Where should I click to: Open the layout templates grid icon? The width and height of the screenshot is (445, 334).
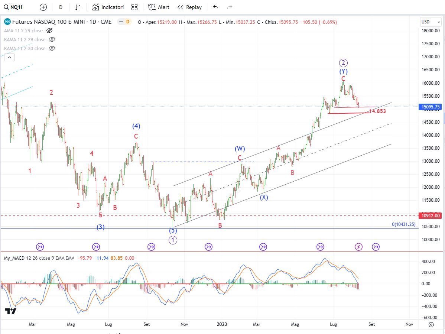pos(134,7)
